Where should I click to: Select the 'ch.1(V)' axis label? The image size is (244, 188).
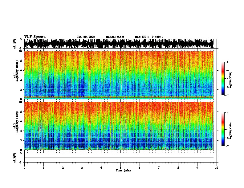[14, 44]
